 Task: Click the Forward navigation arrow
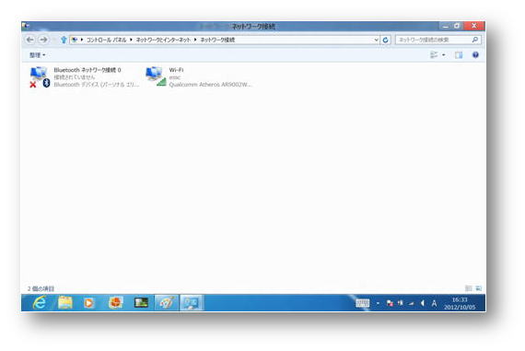[x=43, y=40]
